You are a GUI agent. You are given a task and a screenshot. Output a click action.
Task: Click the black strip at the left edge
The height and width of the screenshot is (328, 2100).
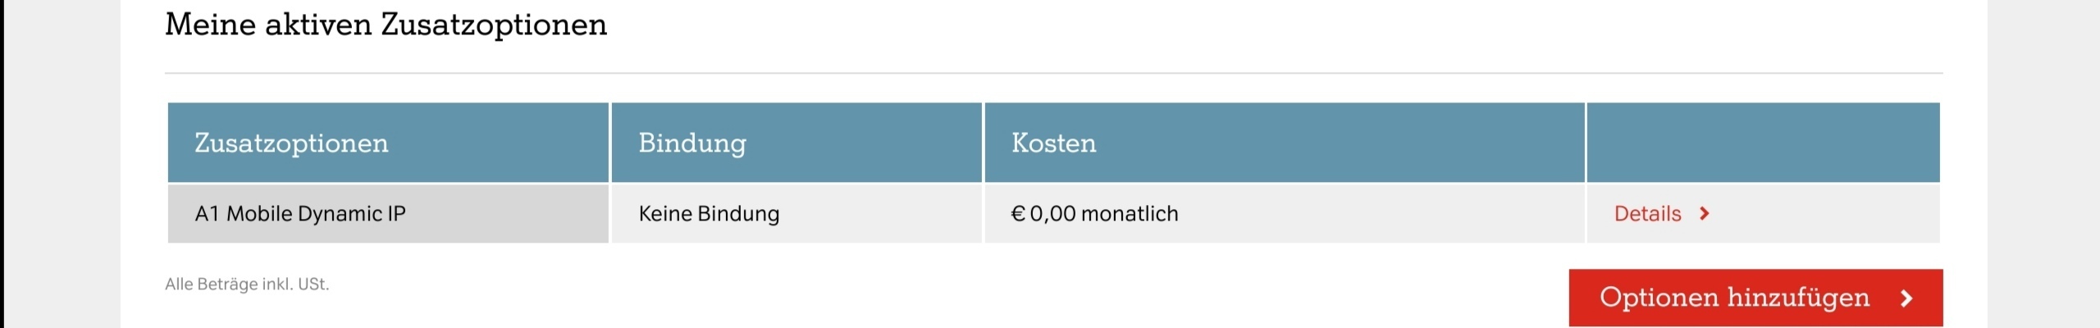[x=2, y=164]
